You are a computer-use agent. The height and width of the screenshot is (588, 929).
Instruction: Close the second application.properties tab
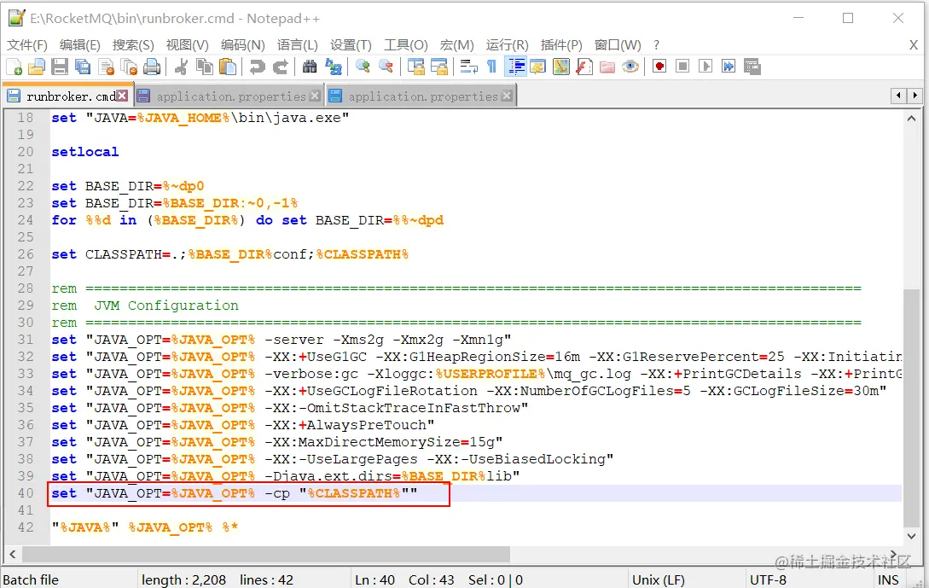point(507,96)
